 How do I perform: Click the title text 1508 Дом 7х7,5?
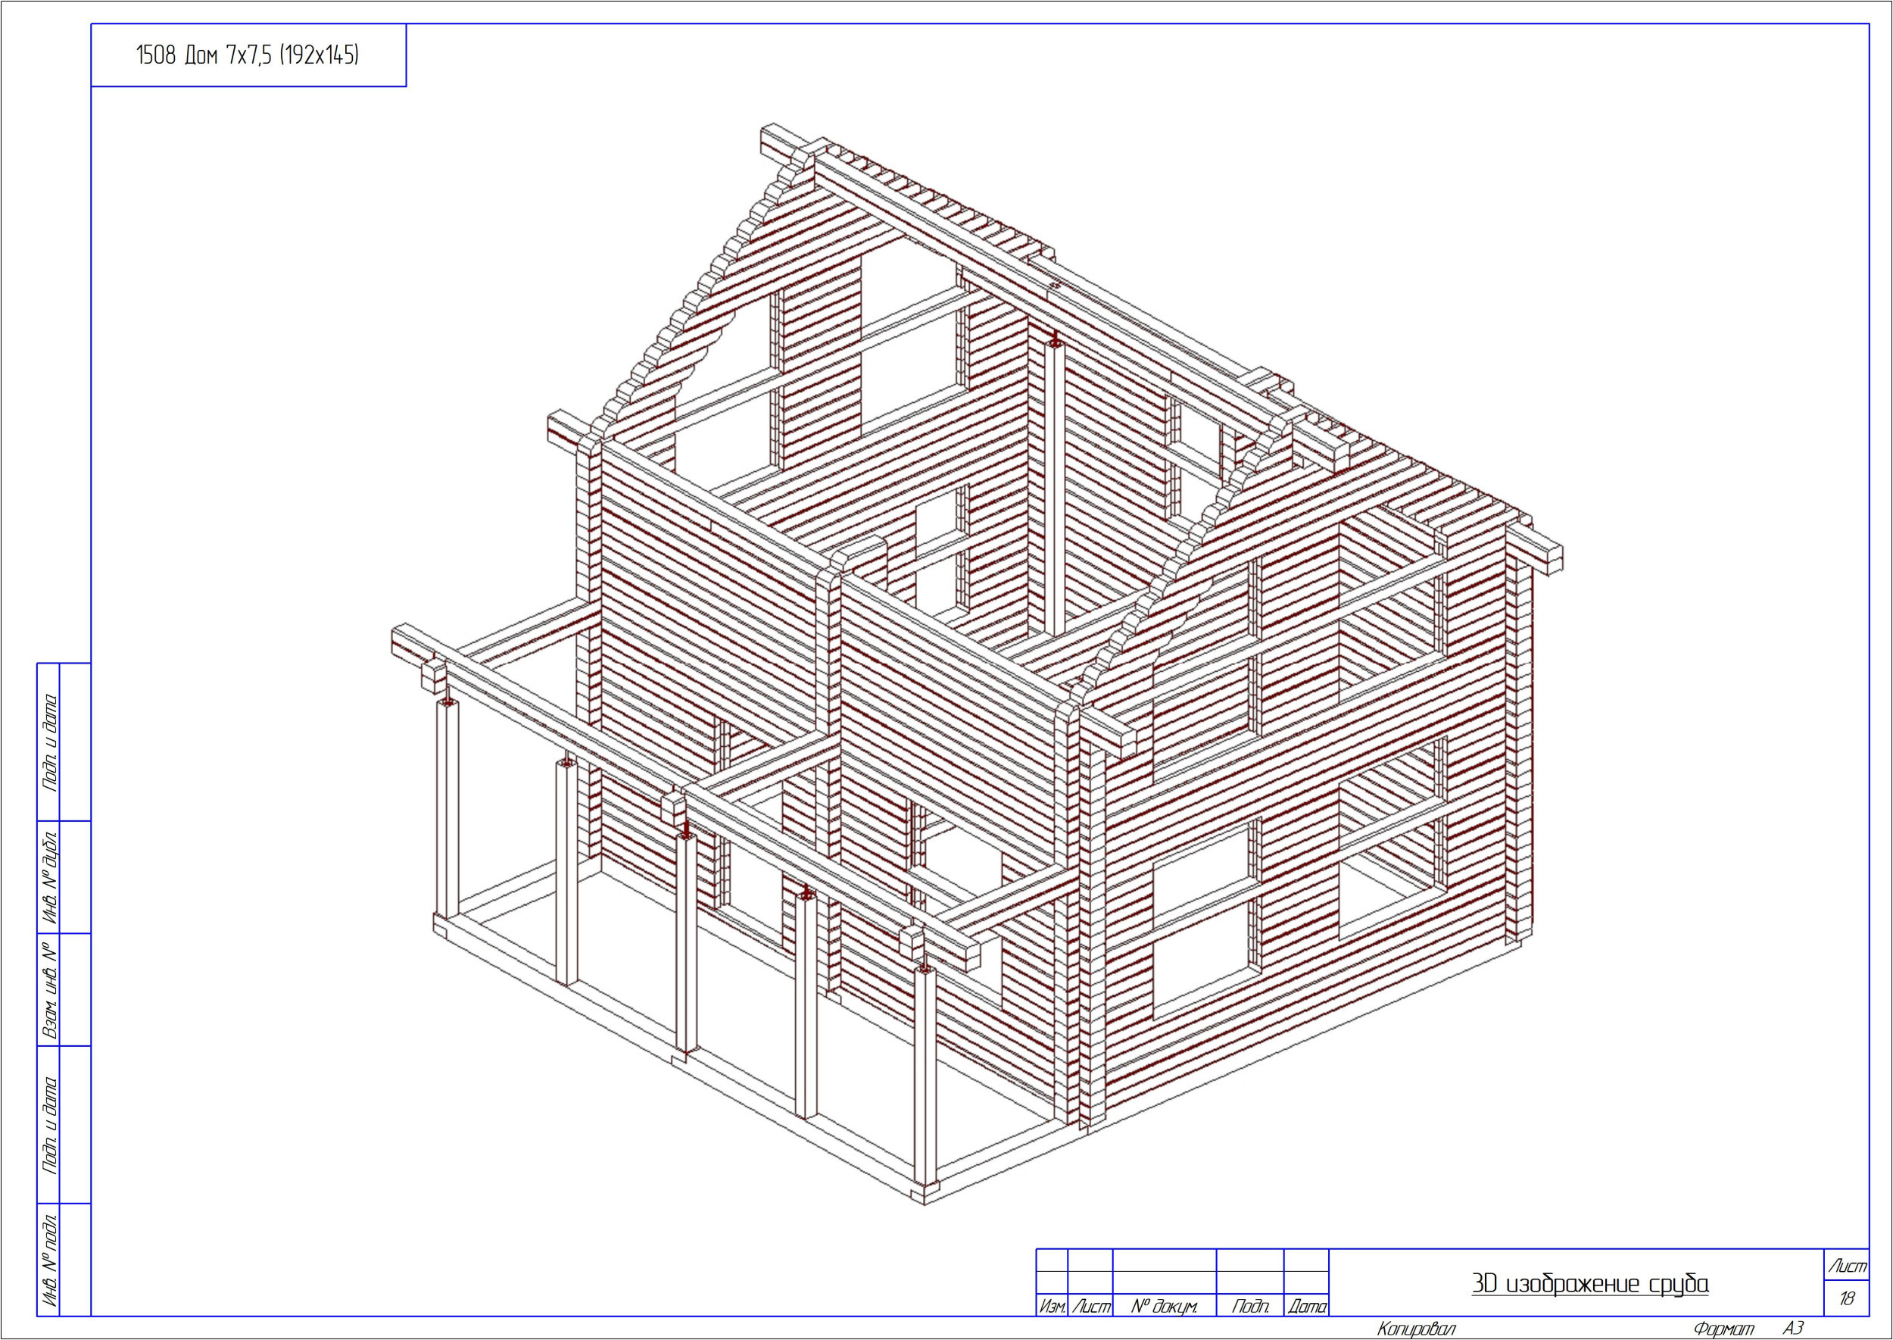pos(247,55)
